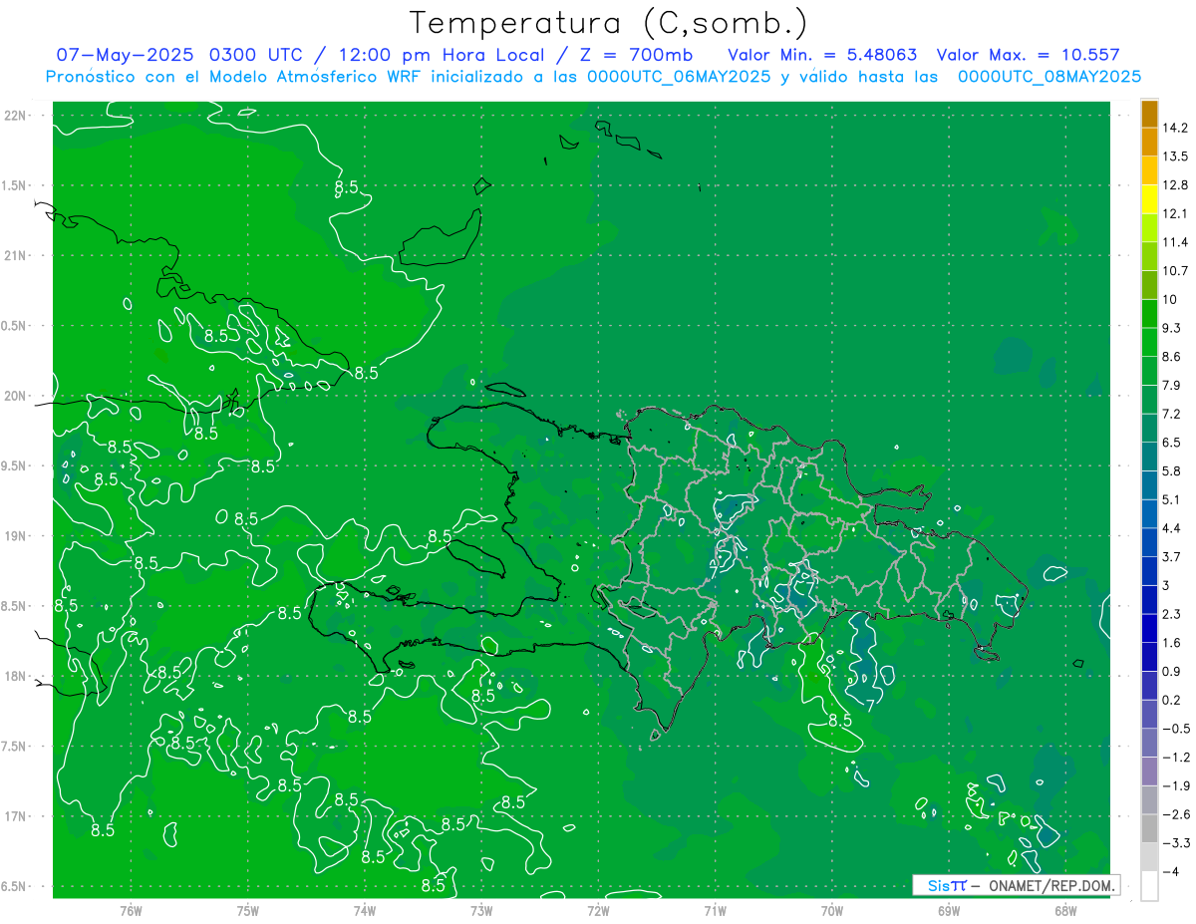Click the "0000UTC_08MAY2025" valid-until time

[1049, 77]
